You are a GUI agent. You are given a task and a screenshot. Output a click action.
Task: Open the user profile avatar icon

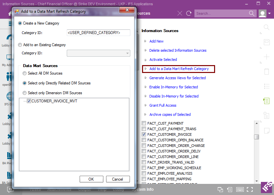(x=263, y=13)
